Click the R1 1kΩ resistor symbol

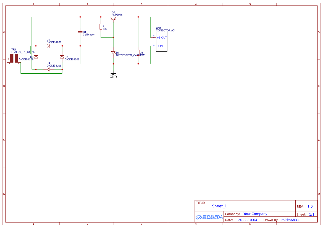101,27
